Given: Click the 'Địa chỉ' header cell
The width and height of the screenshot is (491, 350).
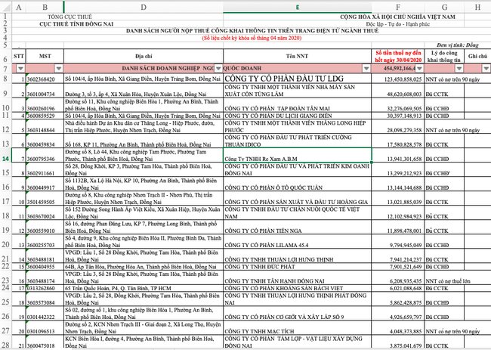Looking at the screenshot, I should [144, 56].
